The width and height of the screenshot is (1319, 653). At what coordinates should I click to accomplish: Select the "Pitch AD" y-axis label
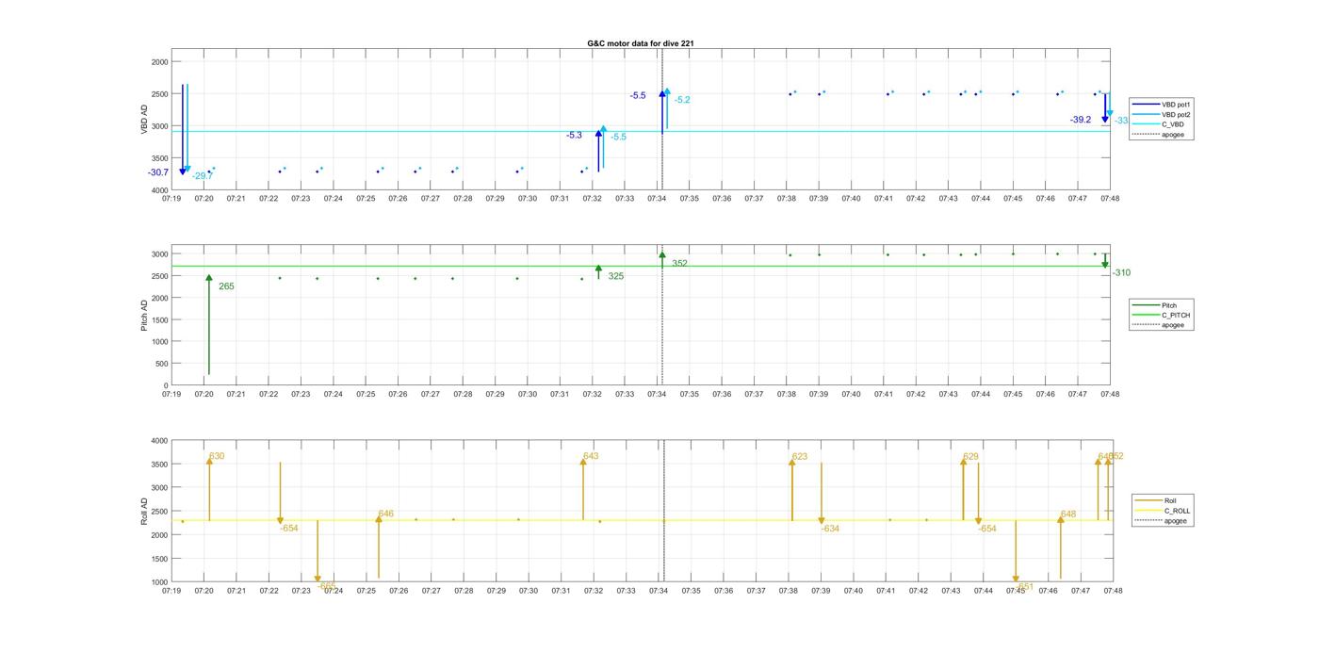pyautogui.click(x=145, y=316)
